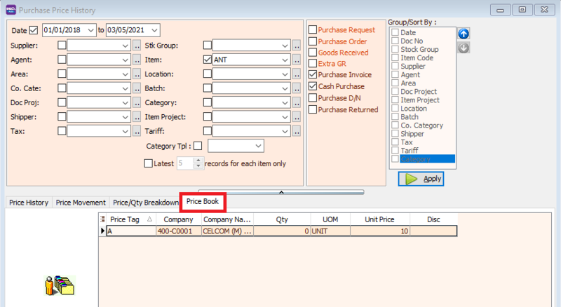
Task: Enable the Purchase Order checkbox
Action: [313, 41]
